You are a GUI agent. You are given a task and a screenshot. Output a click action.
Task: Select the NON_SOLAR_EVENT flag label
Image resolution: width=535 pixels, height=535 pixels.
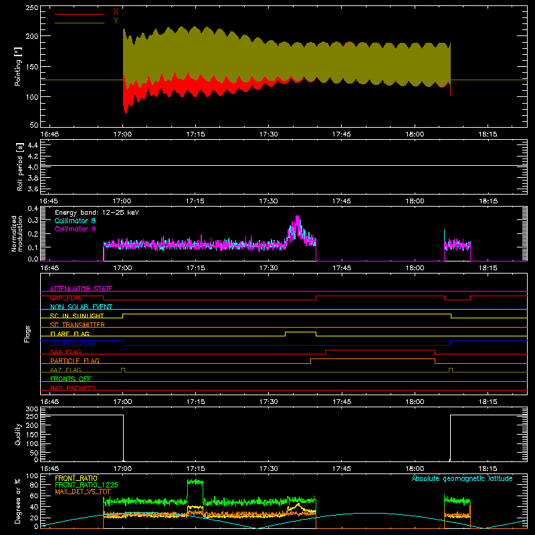(x=81, y=307)
